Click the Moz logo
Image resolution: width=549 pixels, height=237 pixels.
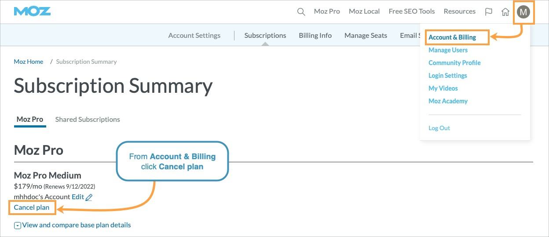32,11
